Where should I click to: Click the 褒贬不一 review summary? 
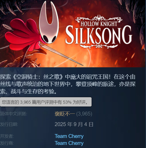65,114
